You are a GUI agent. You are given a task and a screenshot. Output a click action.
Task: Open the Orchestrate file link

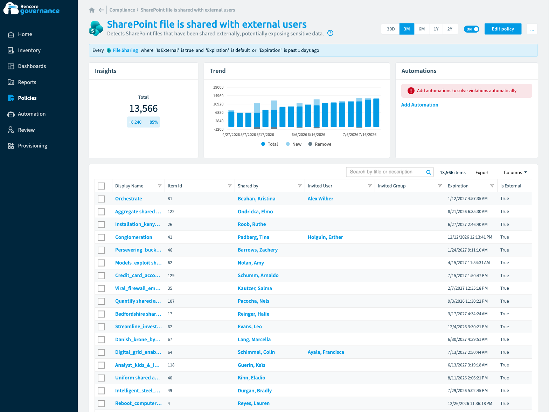click(x=128, y=199)
